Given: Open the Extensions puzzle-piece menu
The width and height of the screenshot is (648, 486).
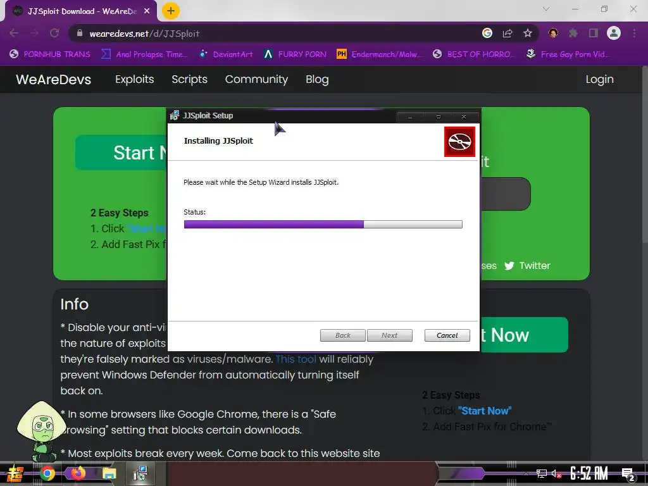Looking at the screenshot, I should click(x=573, y=33).
